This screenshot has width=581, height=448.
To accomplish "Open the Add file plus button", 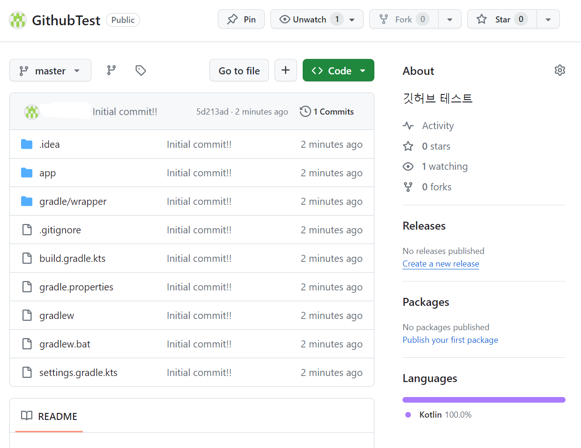I will 286,70.
